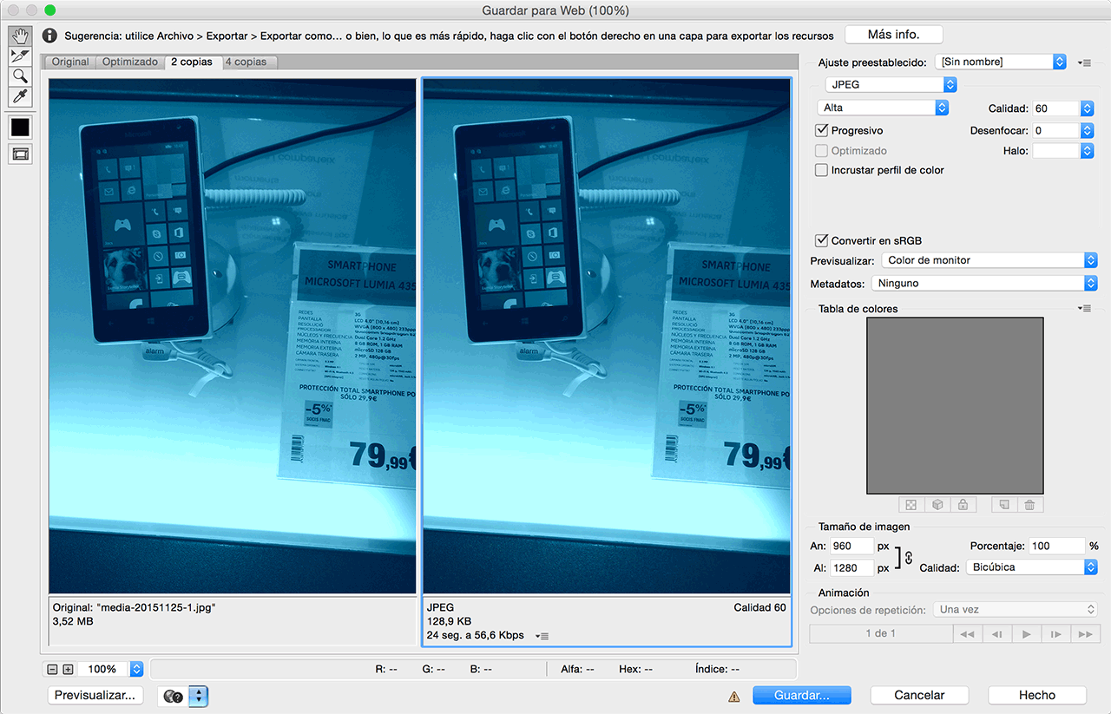Click the Previsualizar... button
1111x714 pixels.
tap(95, 695)
